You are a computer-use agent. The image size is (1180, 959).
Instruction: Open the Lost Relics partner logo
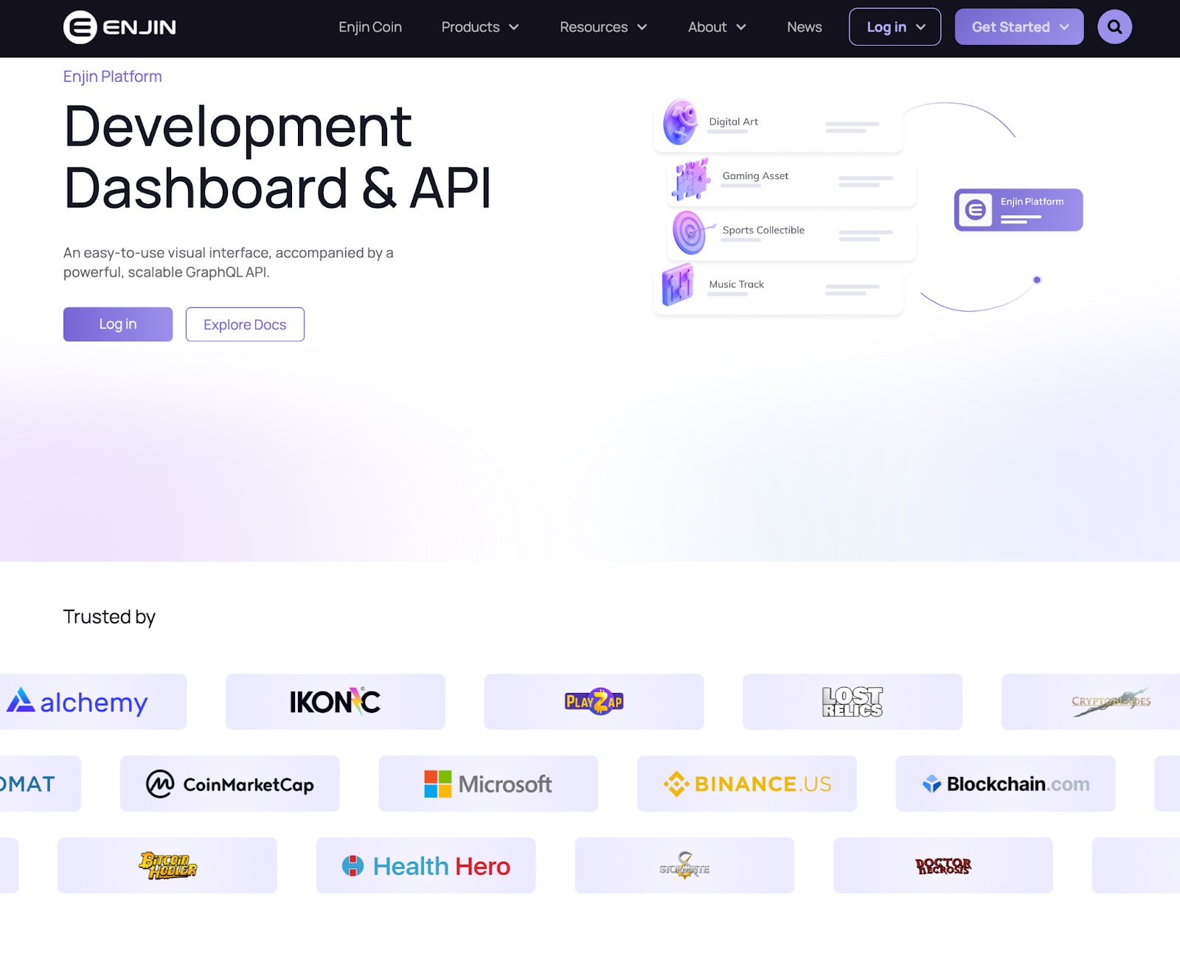853,702
